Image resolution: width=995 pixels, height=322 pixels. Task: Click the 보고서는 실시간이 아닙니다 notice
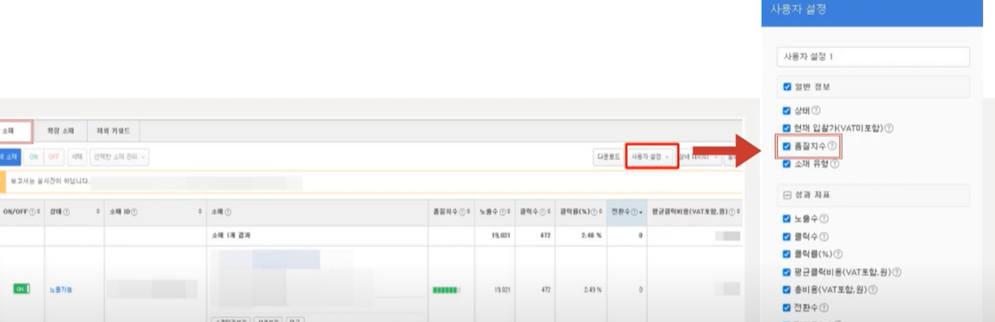click(50, 181)
